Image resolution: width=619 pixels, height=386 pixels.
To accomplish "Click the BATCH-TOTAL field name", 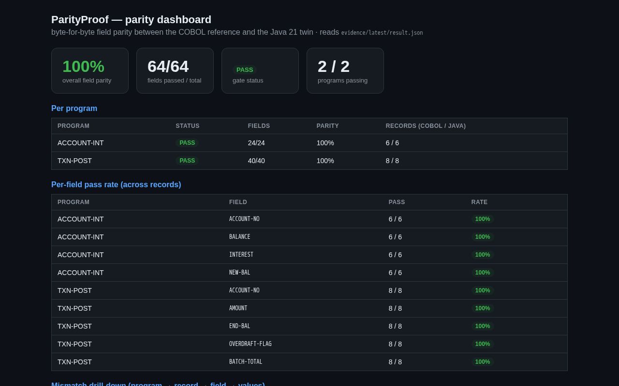I will (246, 362).
